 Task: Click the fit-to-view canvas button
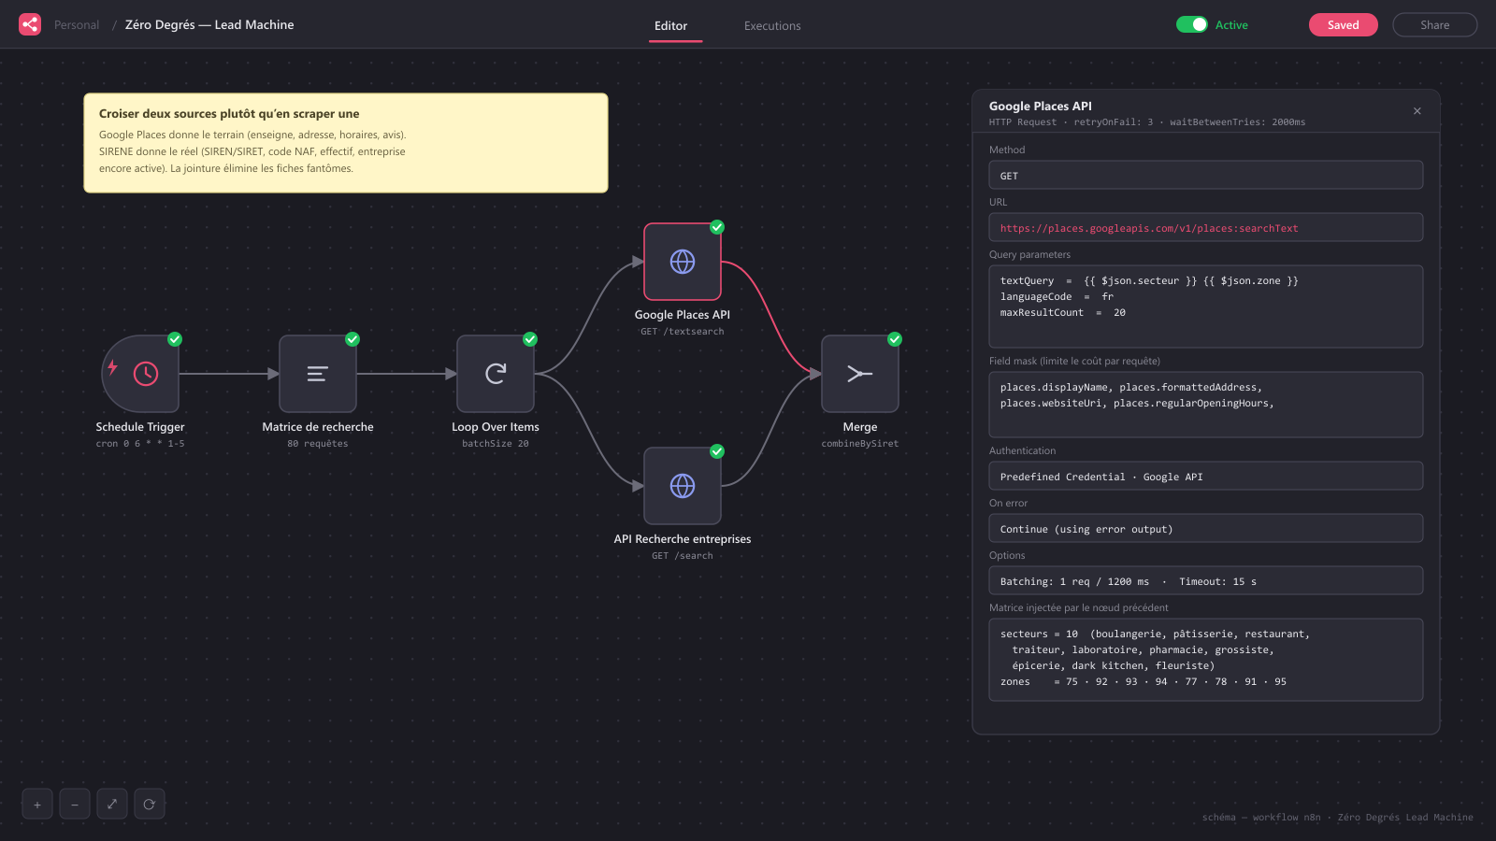[x=112, y=804]
